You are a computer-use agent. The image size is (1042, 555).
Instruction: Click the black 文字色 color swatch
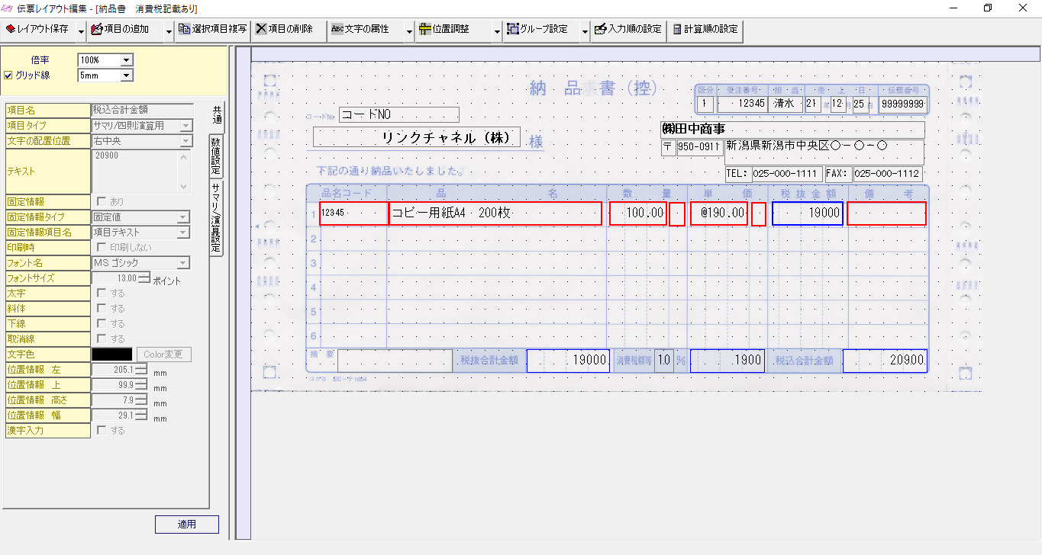point(113,354)
